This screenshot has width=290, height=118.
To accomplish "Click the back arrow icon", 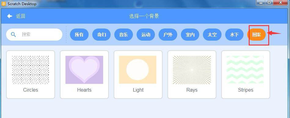I will [x=9, y=16].
